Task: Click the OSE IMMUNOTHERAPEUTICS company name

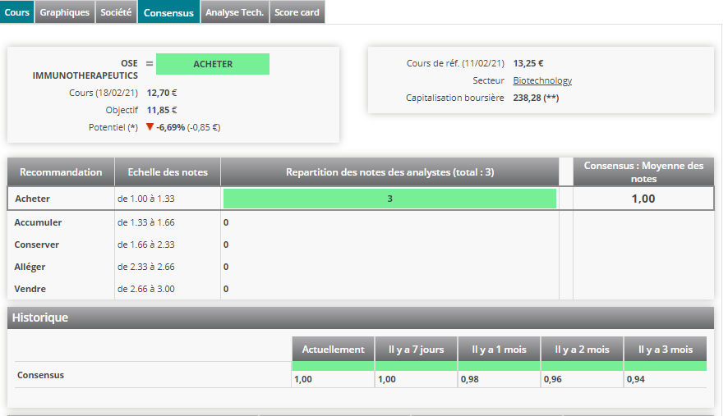Action: (x=85, y=69)
